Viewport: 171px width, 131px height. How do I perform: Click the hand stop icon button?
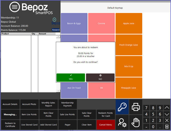(136, 122)
